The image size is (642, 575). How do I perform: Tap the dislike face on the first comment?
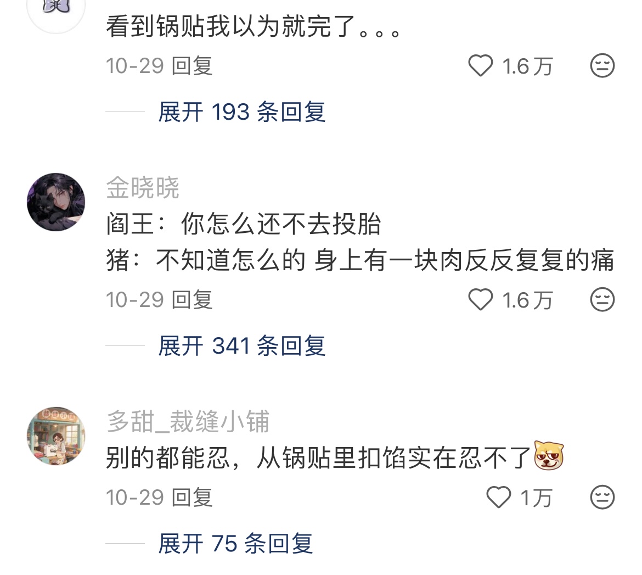(602, 65)
